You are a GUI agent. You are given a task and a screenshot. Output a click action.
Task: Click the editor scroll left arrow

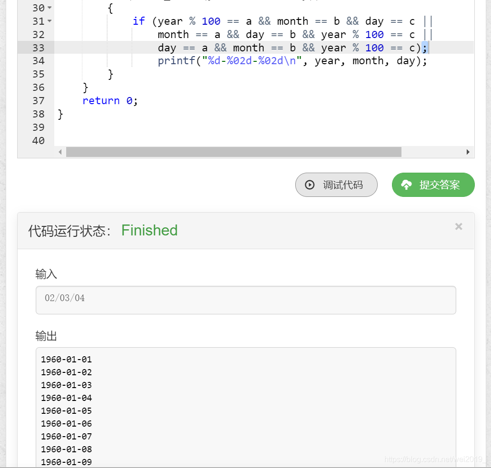click(x=60, y=152)
